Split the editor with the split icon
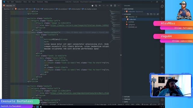Viewport: 193px width, 108px height. 115,6
